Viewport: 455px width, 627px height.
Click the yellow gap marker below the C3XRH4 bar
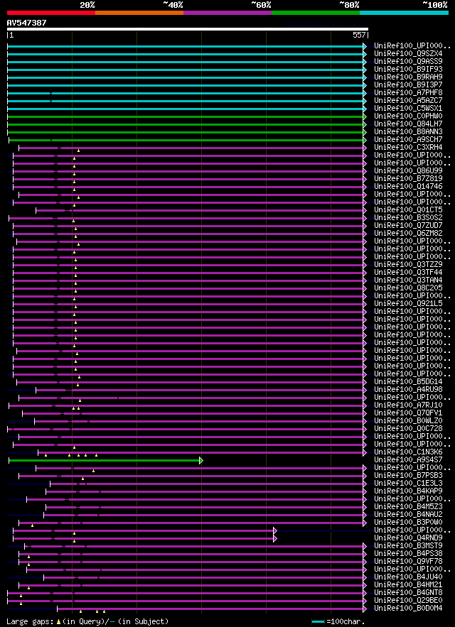(78, 151)
